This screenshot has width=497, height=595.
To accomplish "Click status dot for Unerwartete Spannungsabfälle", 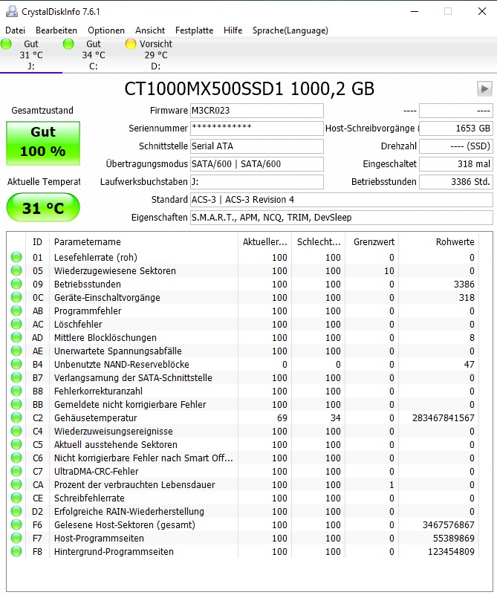I will [16, 351].
